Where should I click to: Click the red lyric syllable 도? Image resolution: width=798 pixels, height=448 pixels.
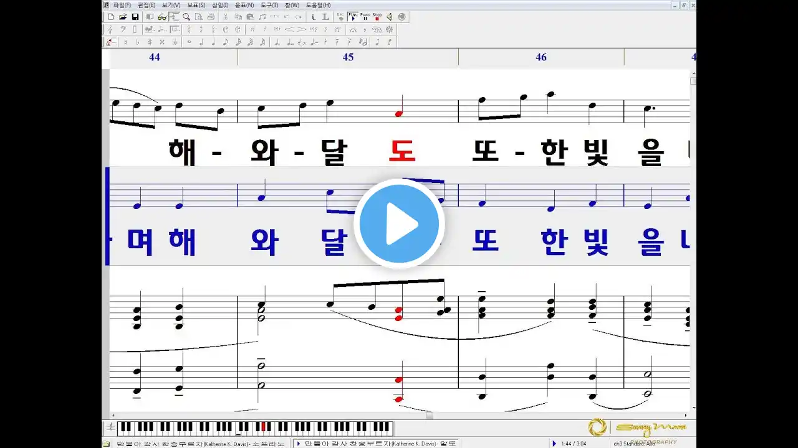pyautogui.click(x=401, y=151)
